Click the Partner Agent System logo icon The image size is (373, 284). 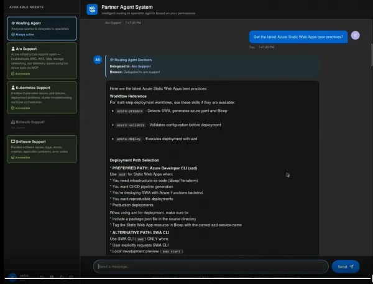[92, 9]
